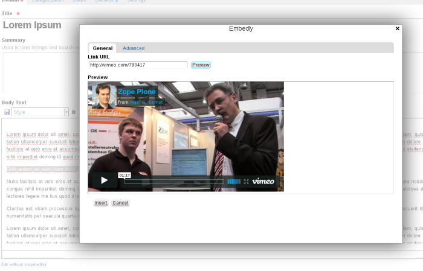Screen dimensions: 423x271
Task: Toggle fullscreen in the video player
Action: coord(246,181)
